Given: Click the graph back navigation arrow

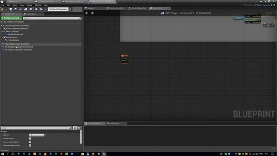Looking at the screenshot, I should [x=87, y=13].
